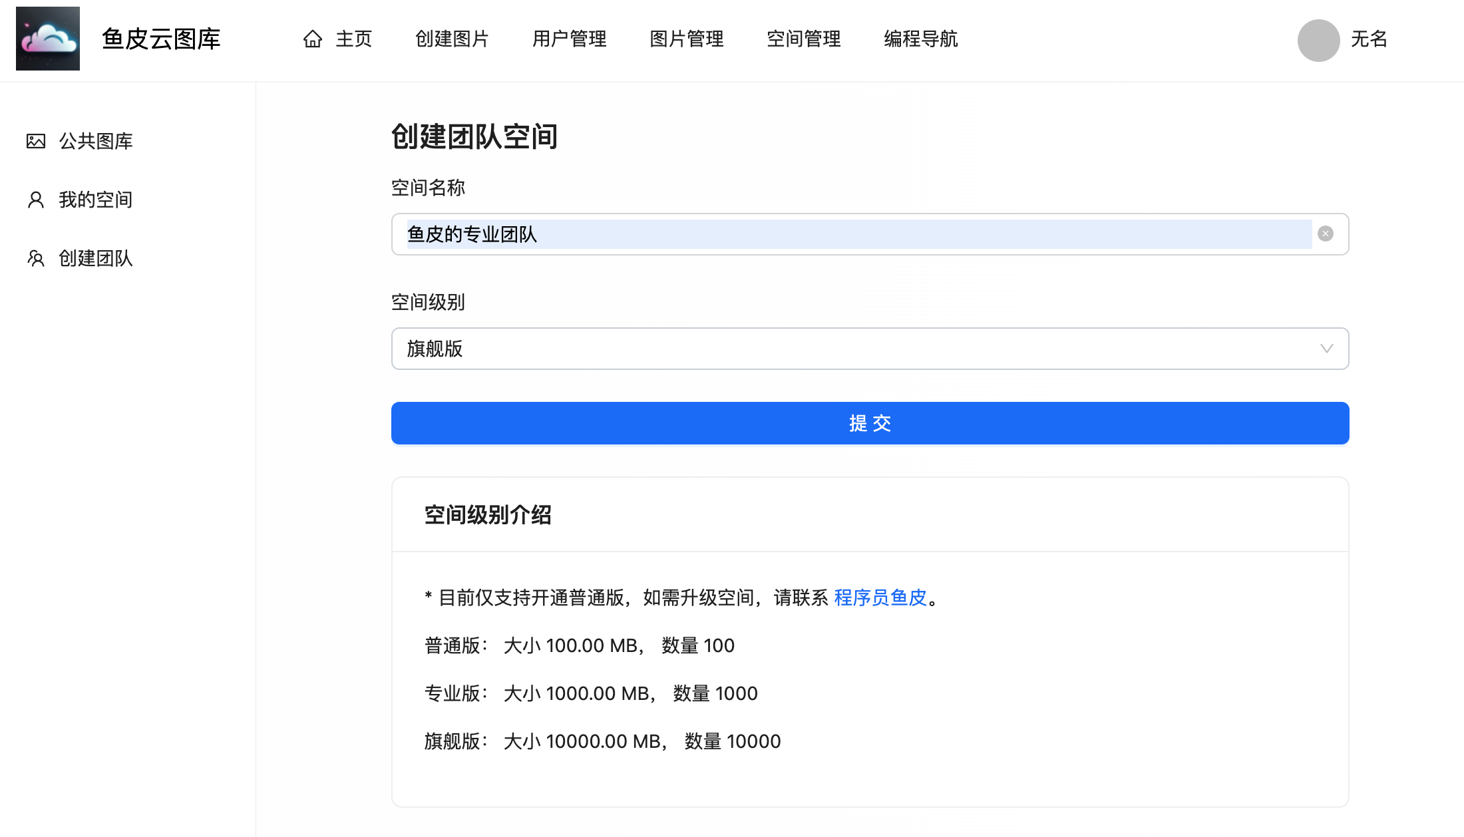Click the home icon beside 主页

click(312, 39)
